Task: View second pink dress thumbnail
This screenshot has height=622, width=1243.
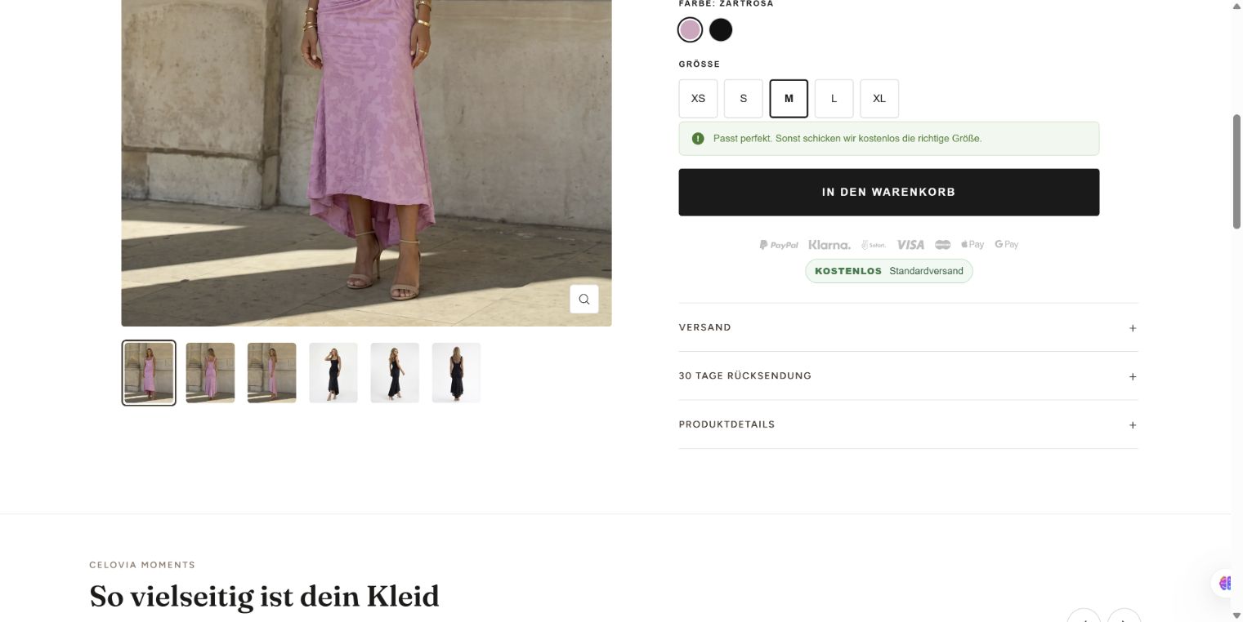Action: click(x=210, y=372)
